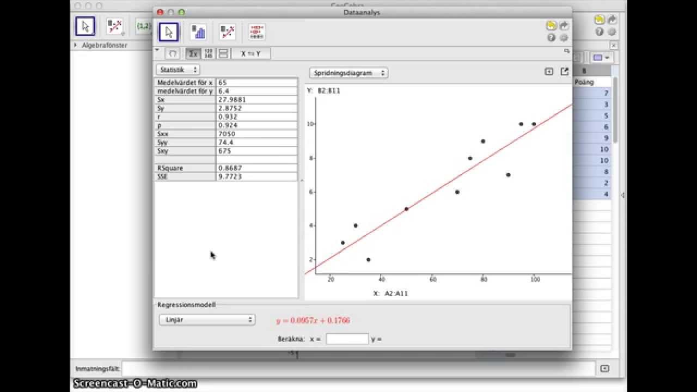Click the Medelvärdet för x row

tap(227, 82)
